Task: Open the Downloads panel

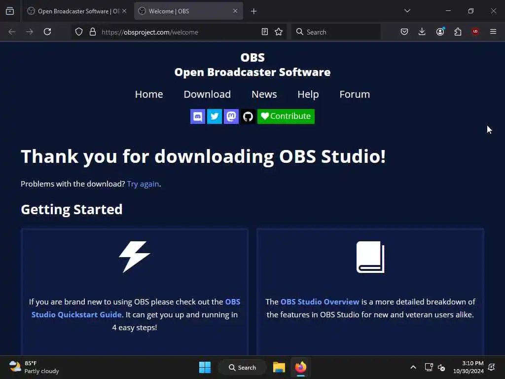Action: [x=422, y=32]
